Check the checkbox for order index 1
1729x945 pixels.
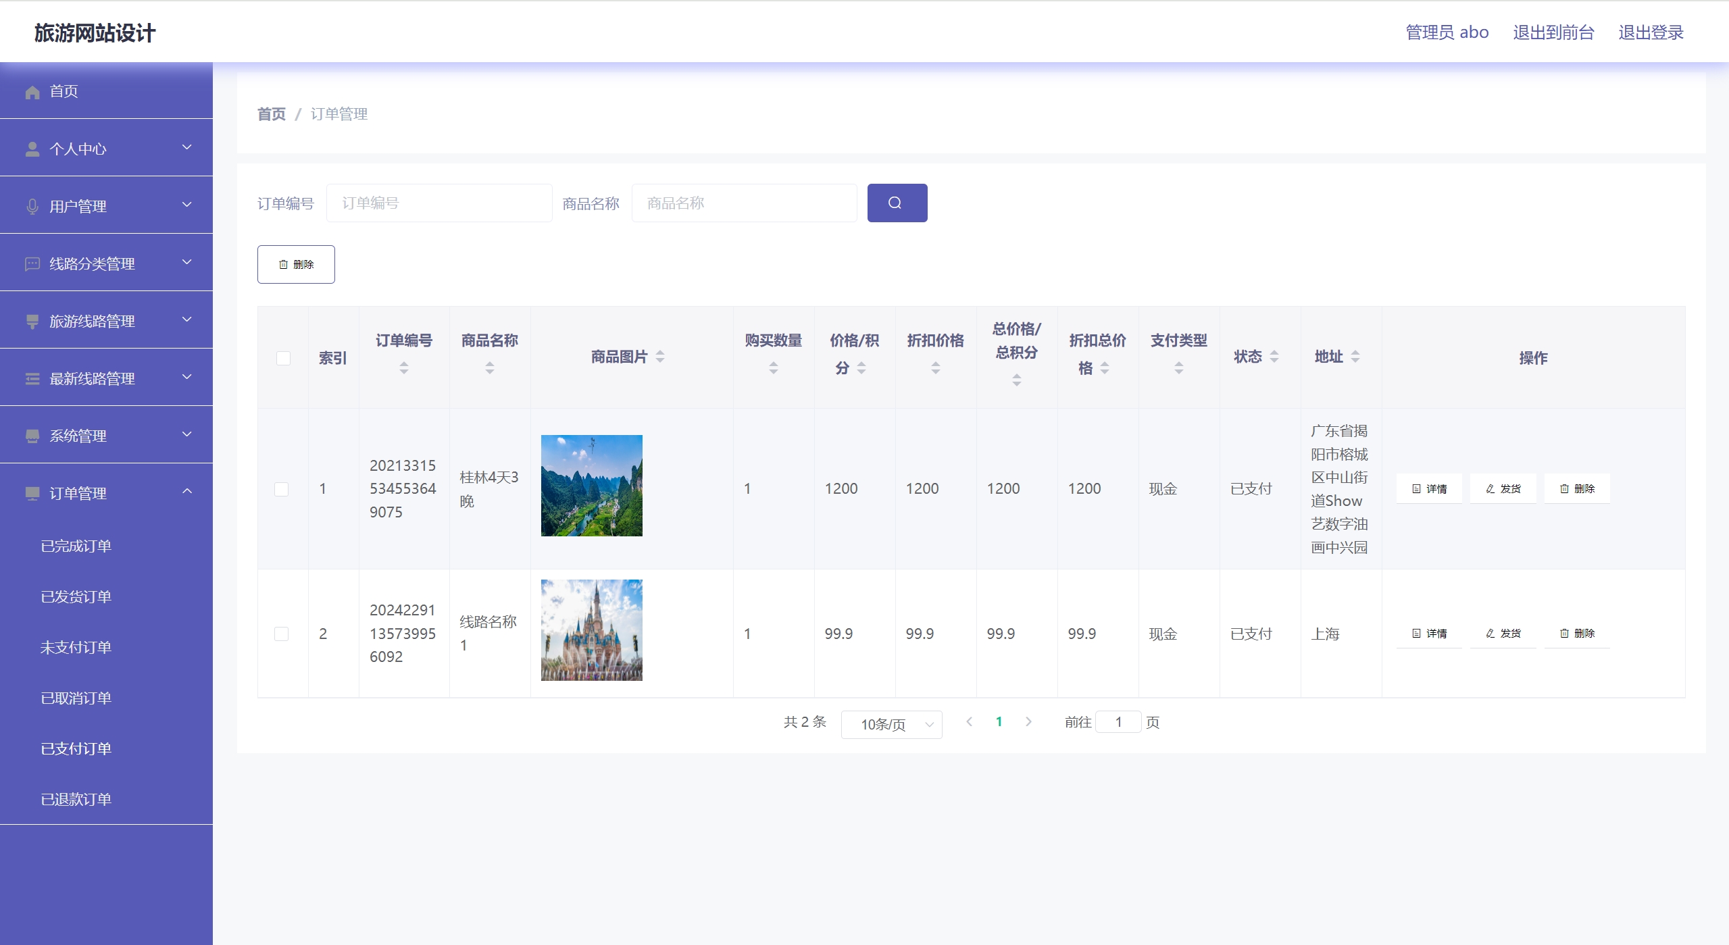pyautogui.click(x=282, y=489)
